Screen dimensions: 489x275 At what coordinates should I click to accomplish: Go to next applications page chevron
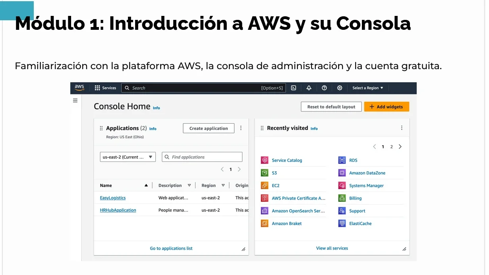click(239, 169)
